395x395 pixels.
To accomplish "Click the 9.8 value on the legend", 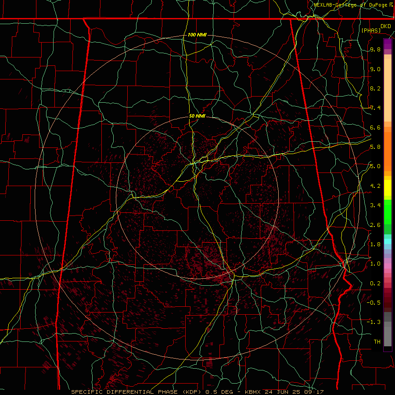I will pyautogui.click(x=375, y=50).
